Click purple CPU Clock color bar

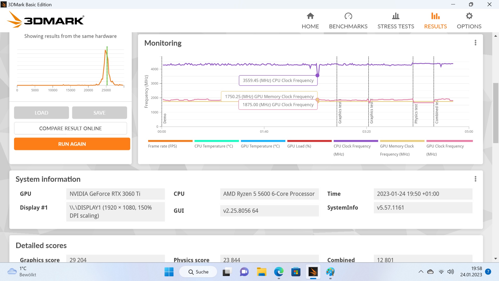pyautogui.click(x=356, y=141)
